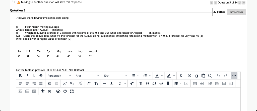Cut selected text with scissors icon

tap(189, 76)
